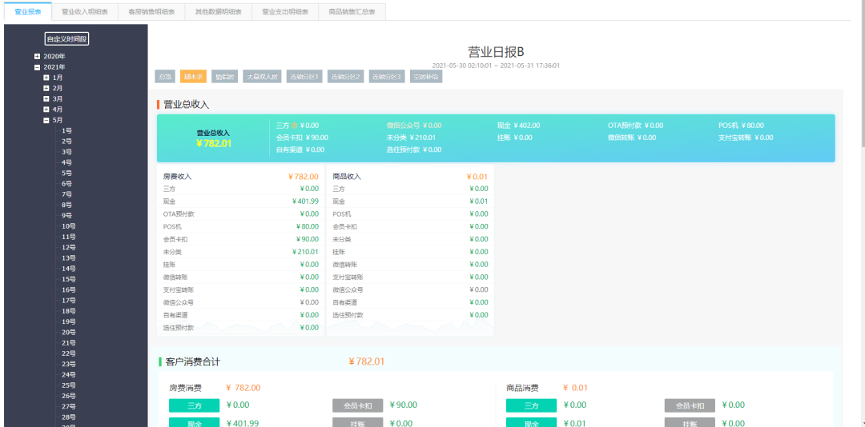The image size is (865, 427).
Task: Click the yellow ¥782.01 营业总收入 total
Action: pyautogui.click(x=214, y=144)
